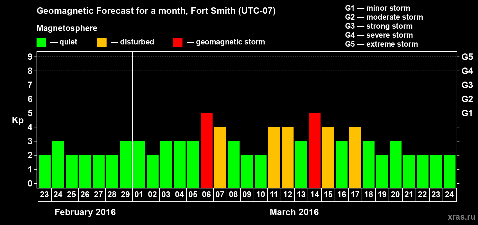Screen dimensions: 478x225
Task: Select the red bar for March 06
Action: tap(207, 150)
